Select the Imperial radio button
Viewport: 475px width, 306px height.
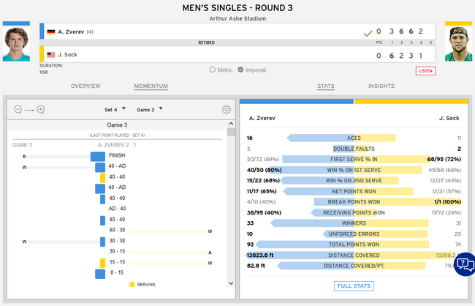point(241,70)
